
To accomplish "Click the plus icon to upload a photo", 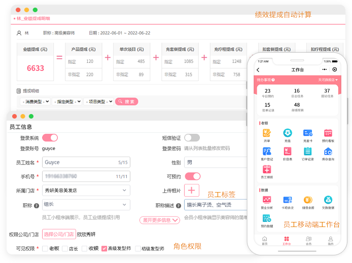I will click(192, 191).
